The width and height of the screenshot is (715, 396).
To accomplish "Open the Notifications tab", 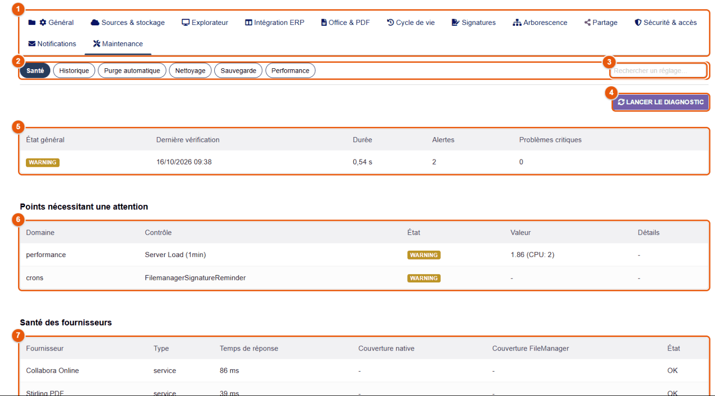I will (52, 43).
